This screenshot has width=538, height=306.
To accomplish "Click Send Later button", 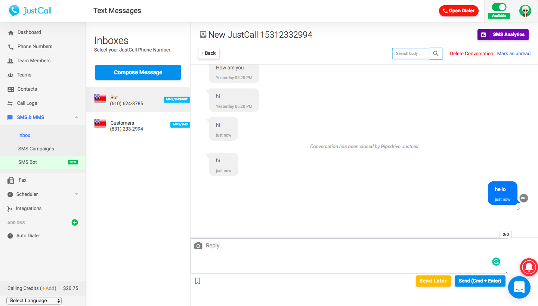I will pos(433,281).
